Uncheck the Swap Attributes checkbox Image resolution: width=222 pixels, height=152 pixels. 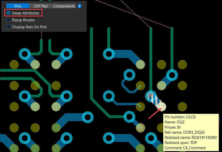(8, 13)
